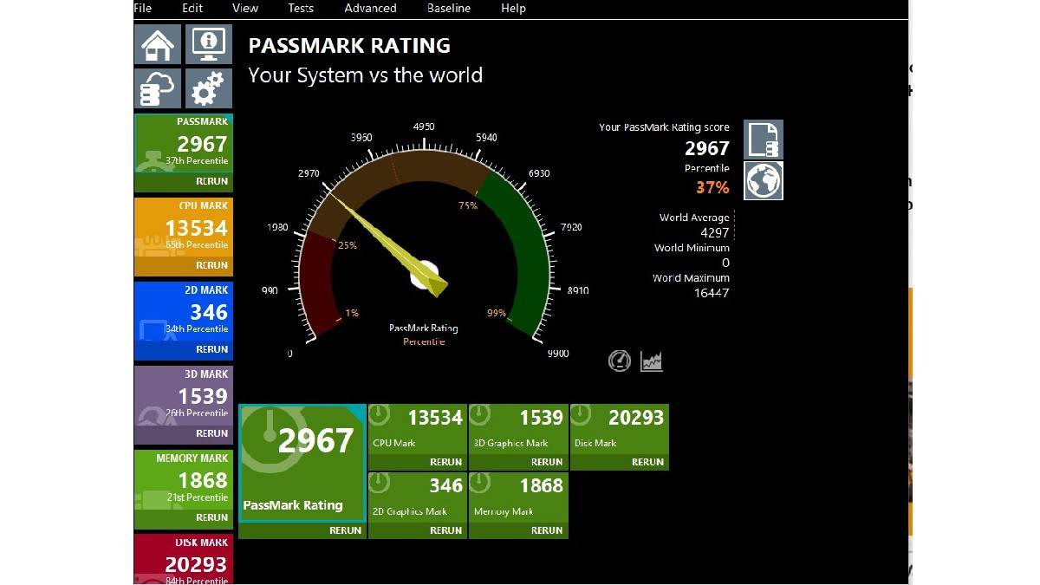The image size is (1040, 585).
Task: Open the Advanced menu
Action: coord(370,8)
